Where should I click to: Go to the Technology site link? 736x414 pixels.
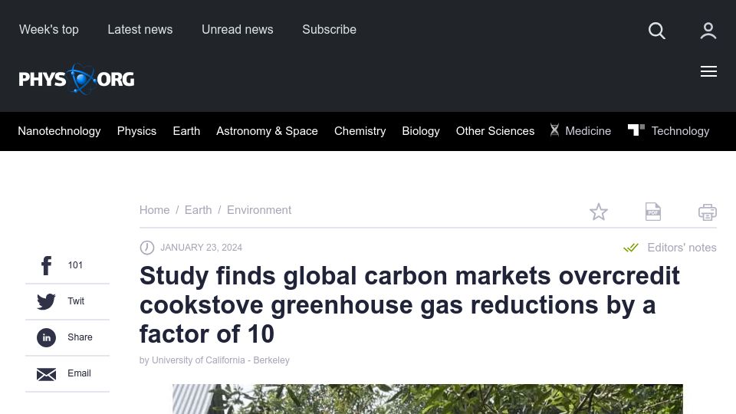point(680,131)
